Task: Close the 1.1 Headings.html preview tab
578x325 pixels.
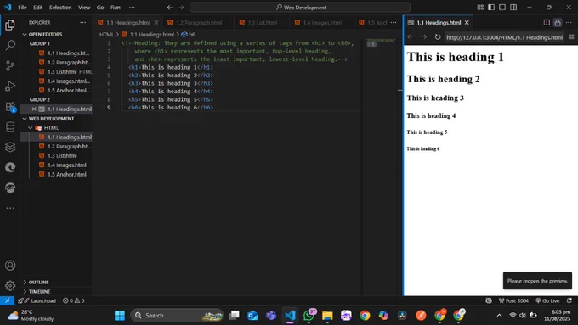Action: tap(467, 22)
